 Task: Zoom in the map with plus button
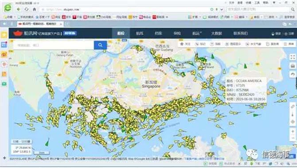tap(293, 131)
